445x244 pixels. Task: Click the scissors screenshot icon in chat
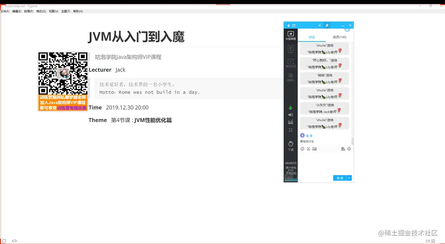tap(308, 149)
